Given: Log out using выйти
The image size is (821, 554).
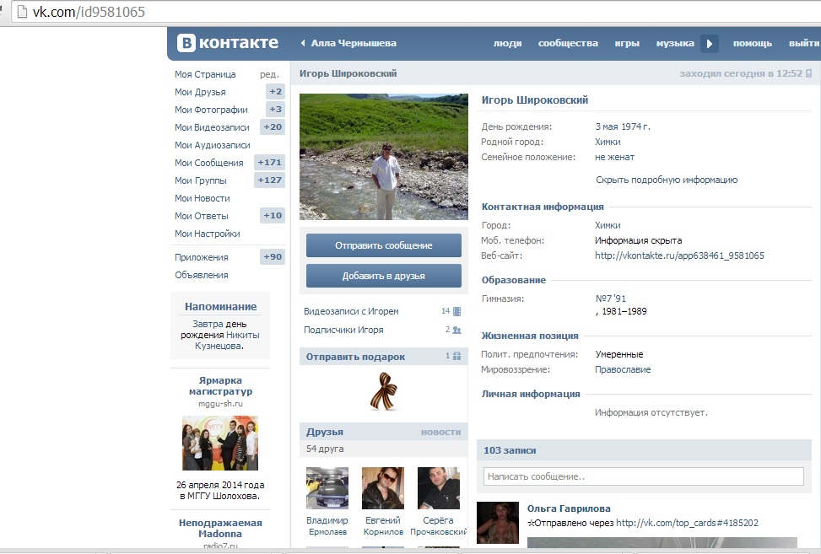Looking at the screenshot, I should (x=803, y=43).
